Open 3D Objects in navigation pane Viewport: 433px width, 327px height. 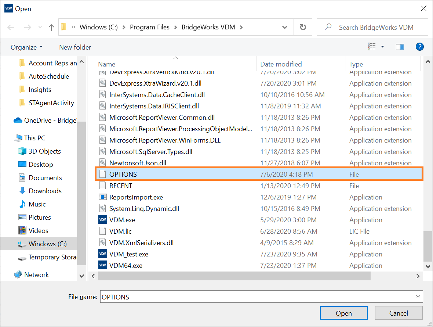click(x=40, y=151)
